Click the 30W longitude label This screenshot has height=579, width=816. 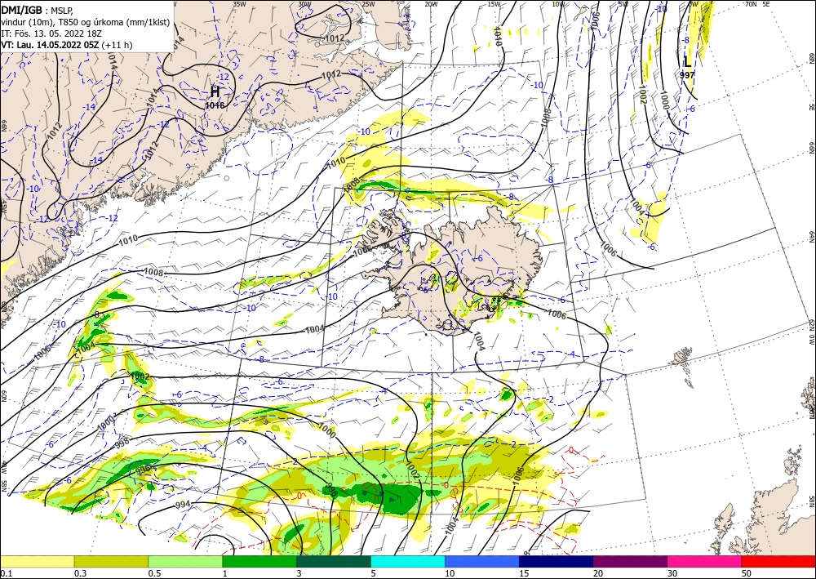304,4
